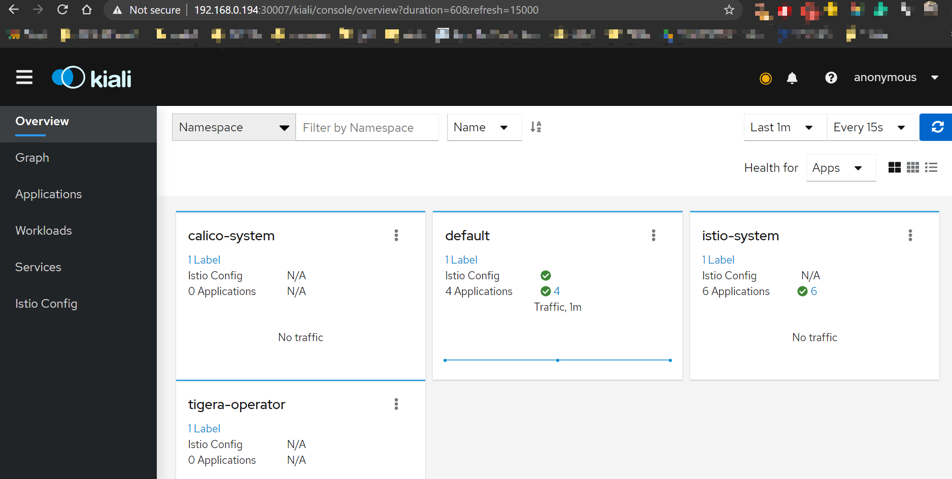Toggle sort direction icon

536,127
